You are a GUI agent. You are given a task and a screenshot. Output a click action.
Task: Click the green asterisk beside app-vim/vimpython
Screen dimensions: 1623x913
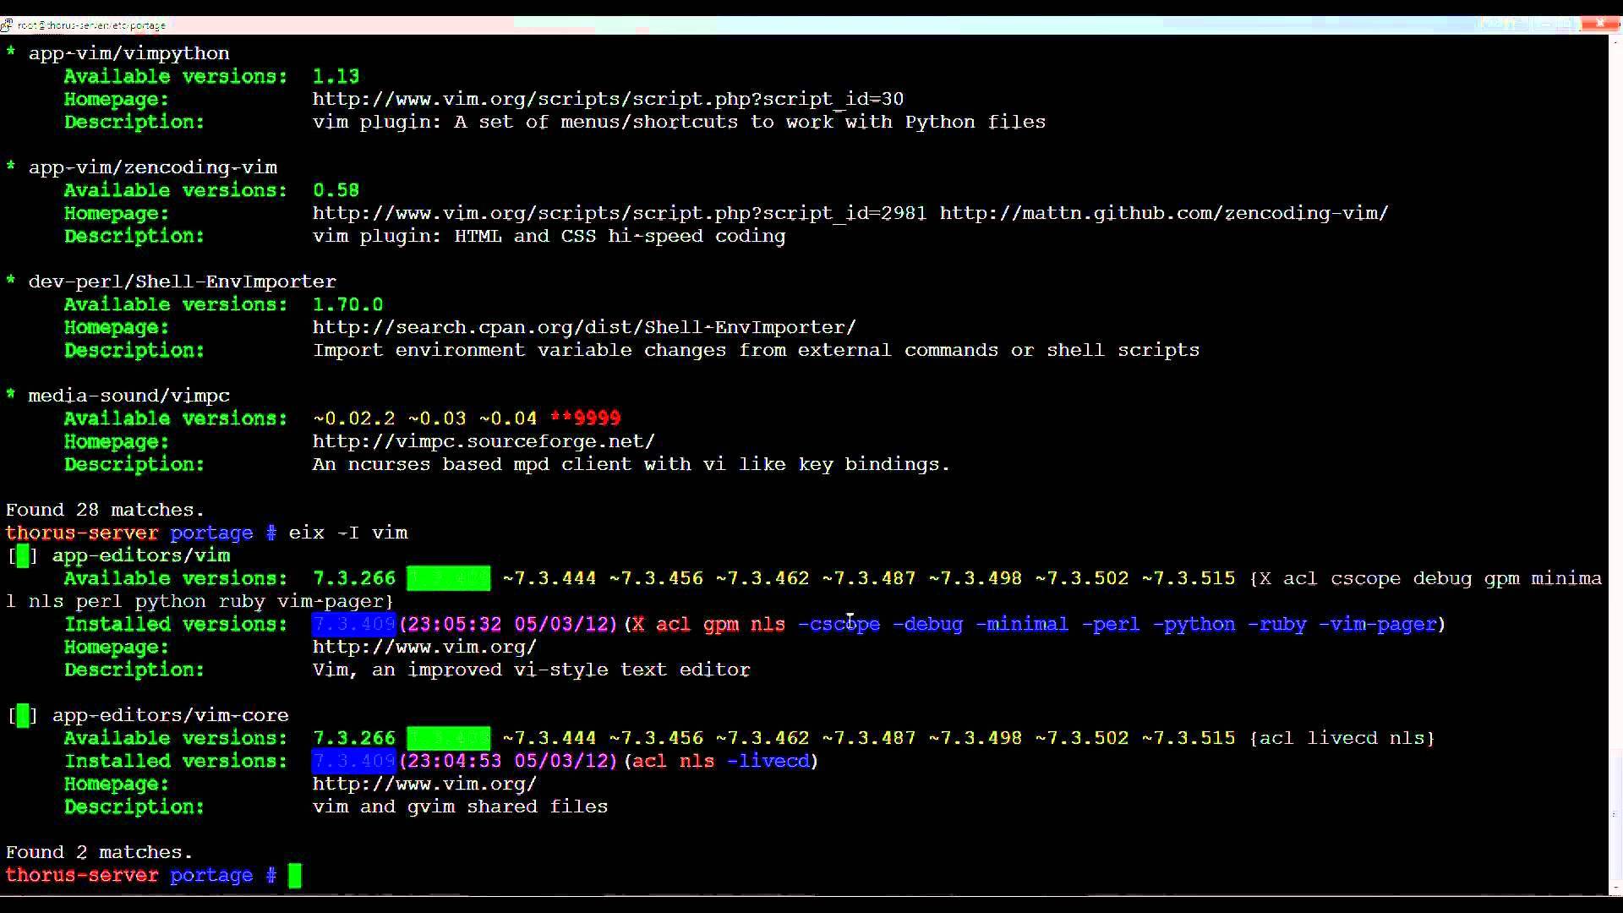point(11,53)
